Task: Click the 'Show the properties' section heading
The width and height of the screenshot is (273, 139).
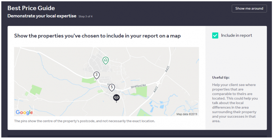Action: pos(97,36)
